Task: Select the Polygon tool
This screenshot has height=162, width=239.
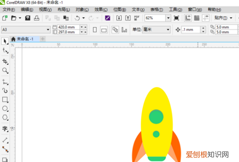Action: point(5,118)
